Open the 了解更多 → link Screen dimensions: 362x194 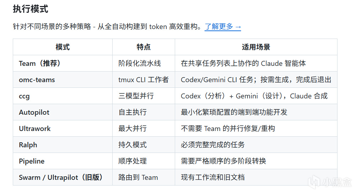tap(223, 27)
